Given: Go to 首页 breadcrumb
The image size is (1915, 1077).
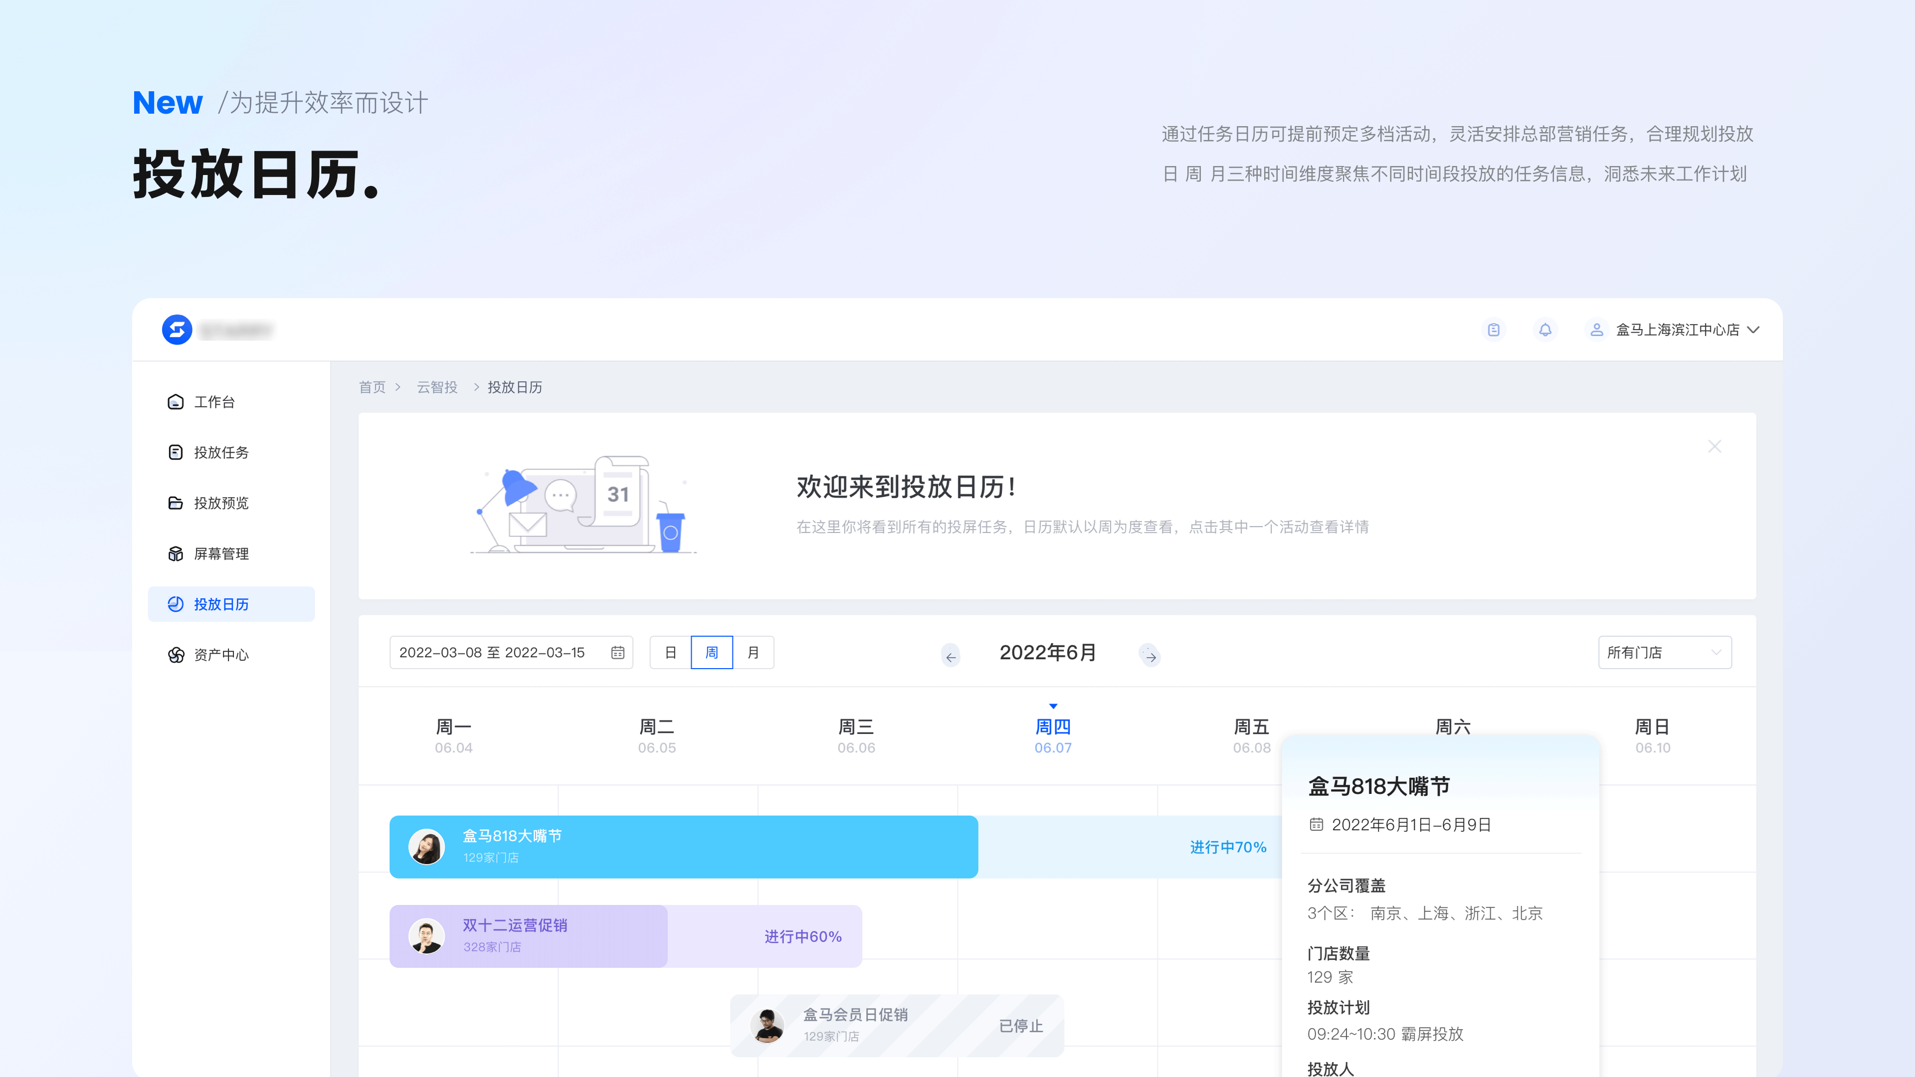Looking at the screenshot, I should coord(372,387).
